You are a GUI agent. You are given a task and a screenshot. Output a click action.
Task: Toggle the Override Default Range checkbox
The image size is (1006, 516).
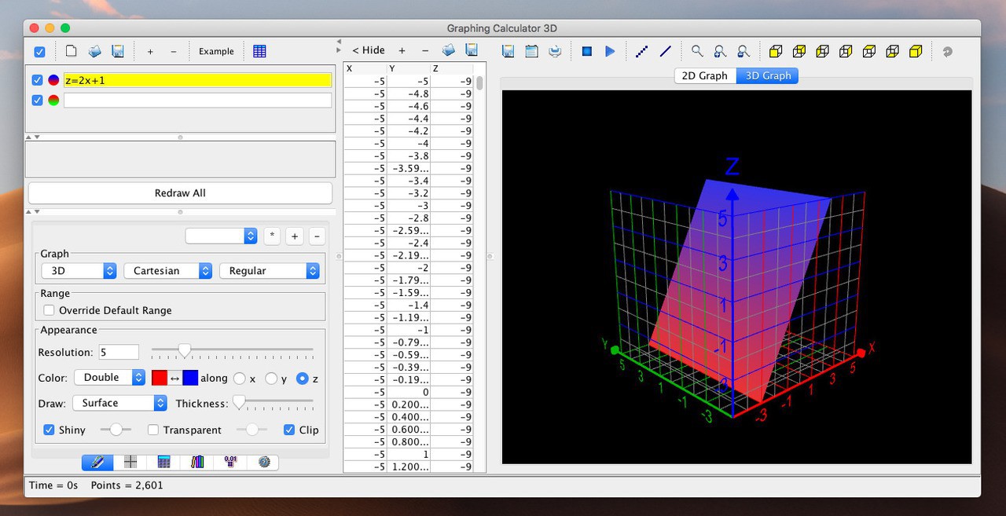(49, 310)
